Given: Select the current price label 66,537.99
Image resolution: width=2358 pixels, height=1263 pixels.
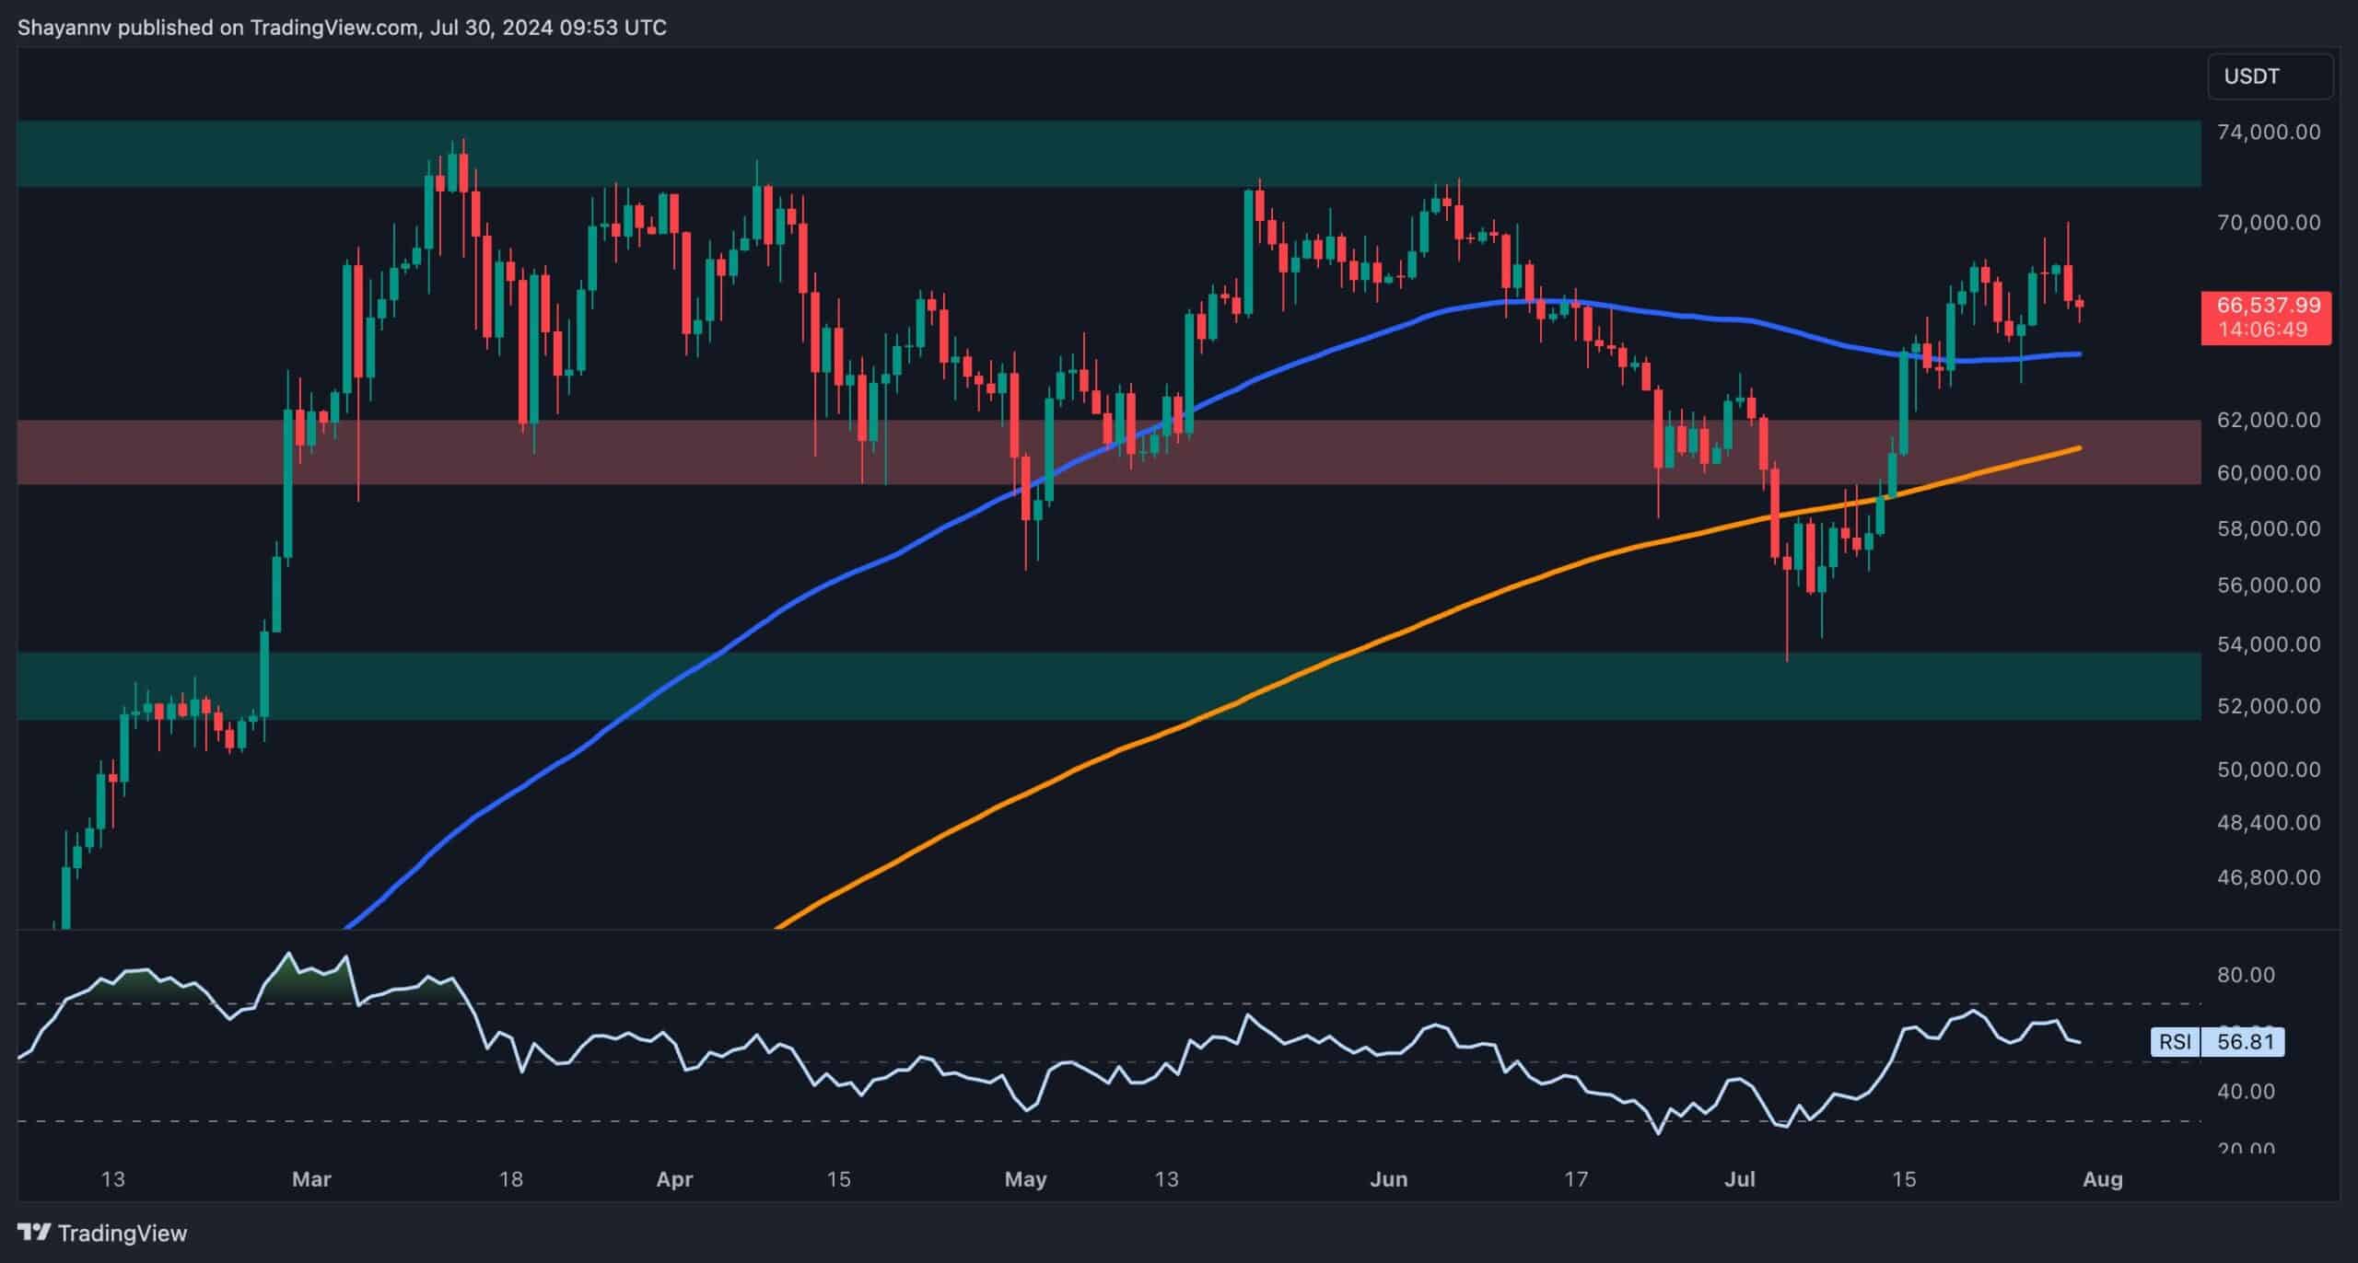Looking at the screenshot, I should 2267,305.
